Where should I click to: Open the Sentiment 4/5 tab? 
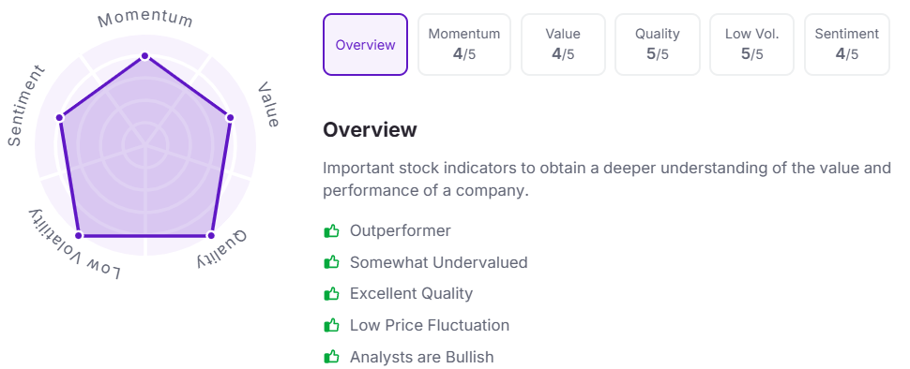[x=847, y=45]
